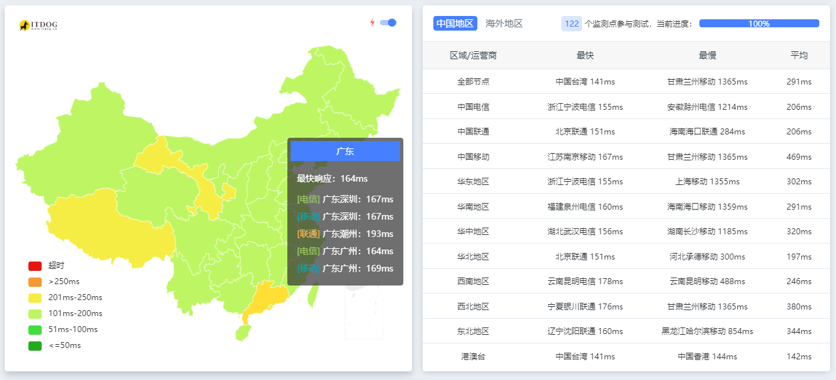Switch to the 海外地区 tab
The width and height of the screenshot is (836, 380).
pyautogui.click(x=504, y=23)
